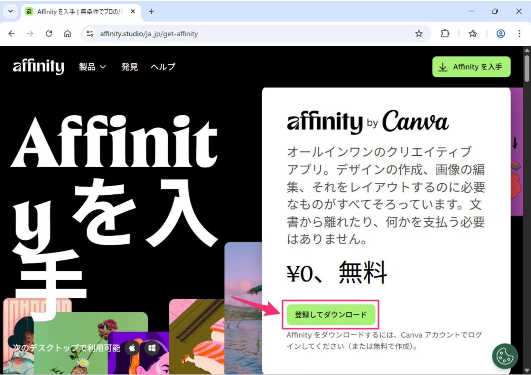This screenshot has width=531, height=375.
Task: Click the back navigation arrow
Action: pos(11,34)
